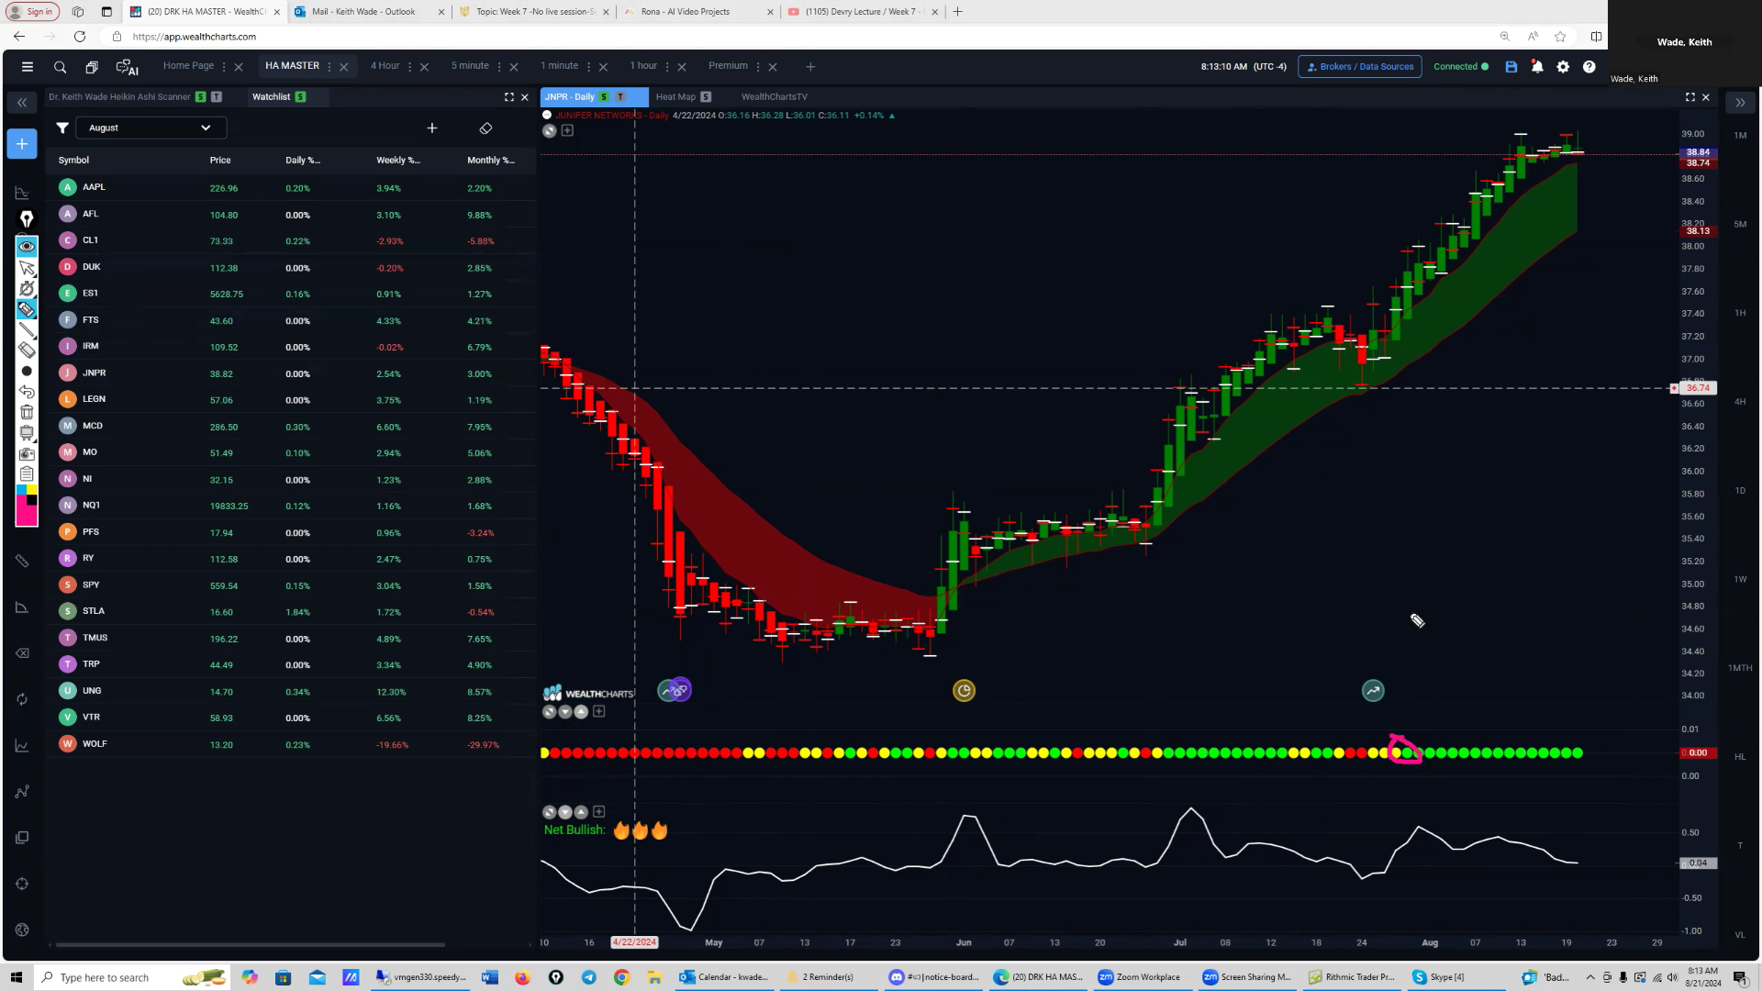This screenshot has height=991, width=1762.
Task: Switch to the 5 minute workspace tab
Action: [470, 66]
